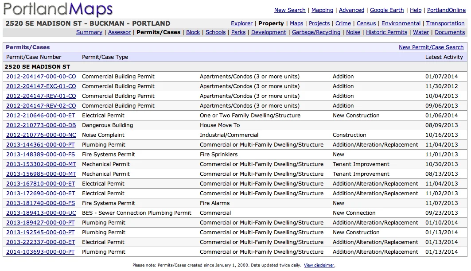The height and width of the screenshot is (271, 471).
Task: Go to the Mapping link
Action: (x=322, y=10)
